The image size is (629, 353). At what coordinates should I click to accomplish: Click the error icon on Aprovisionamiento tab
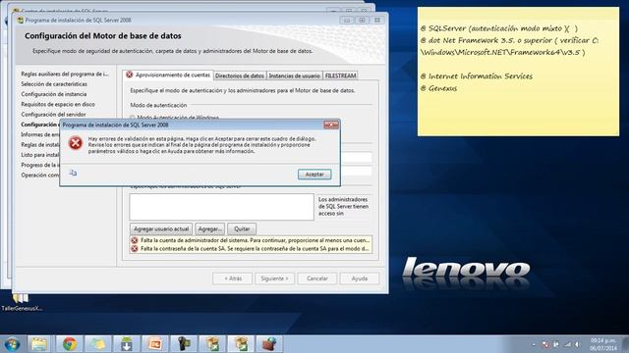click(129, 75)
